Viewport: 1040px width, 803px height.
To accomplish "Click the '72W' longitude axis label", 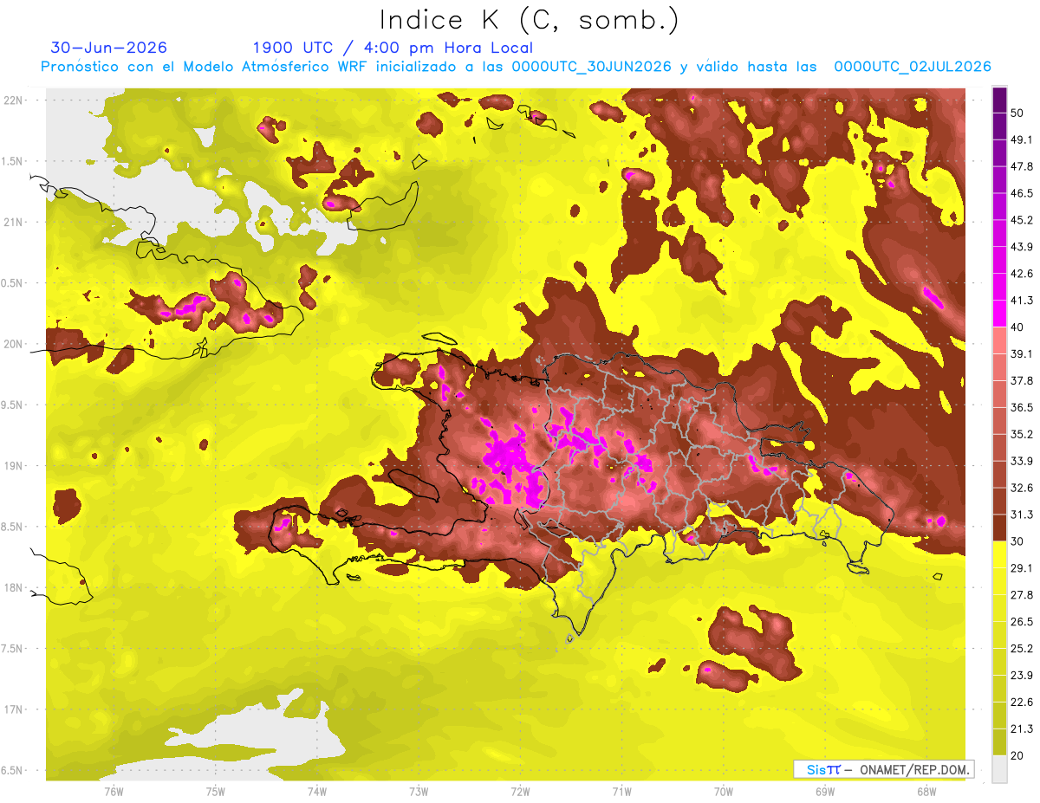I will tap(520, 791).
